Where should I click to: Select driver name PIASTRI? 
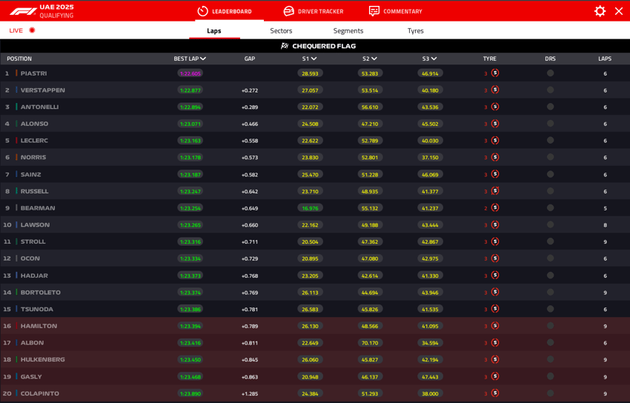(34, 73)
